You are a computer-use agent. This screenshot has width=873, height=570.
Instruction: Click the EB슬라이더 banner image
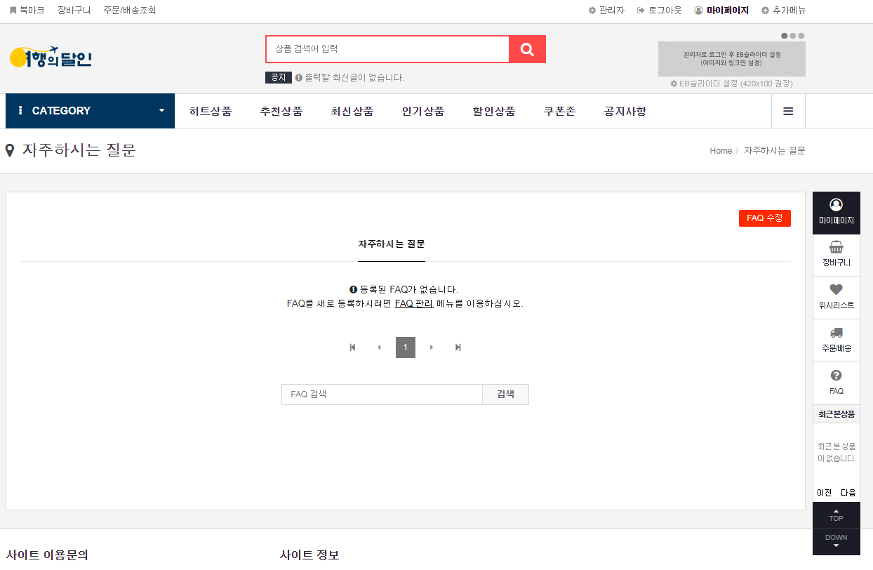[x=732, y=59]
